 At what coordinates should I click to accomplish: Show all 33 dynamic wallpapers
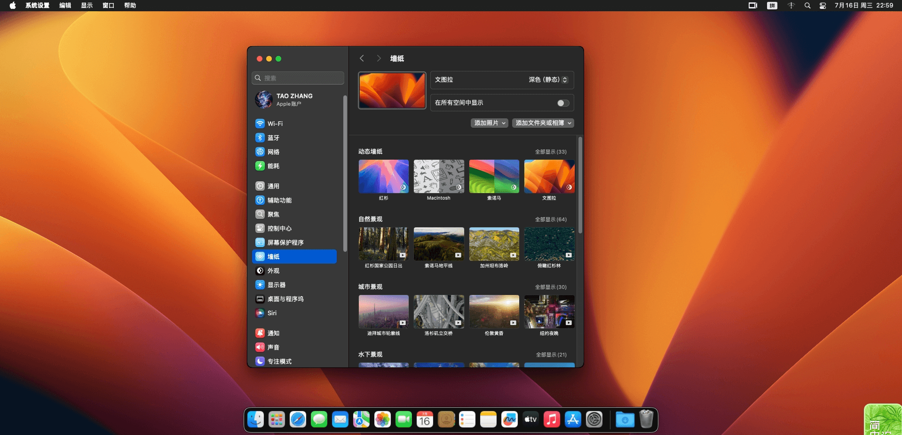tap(550, 152)
